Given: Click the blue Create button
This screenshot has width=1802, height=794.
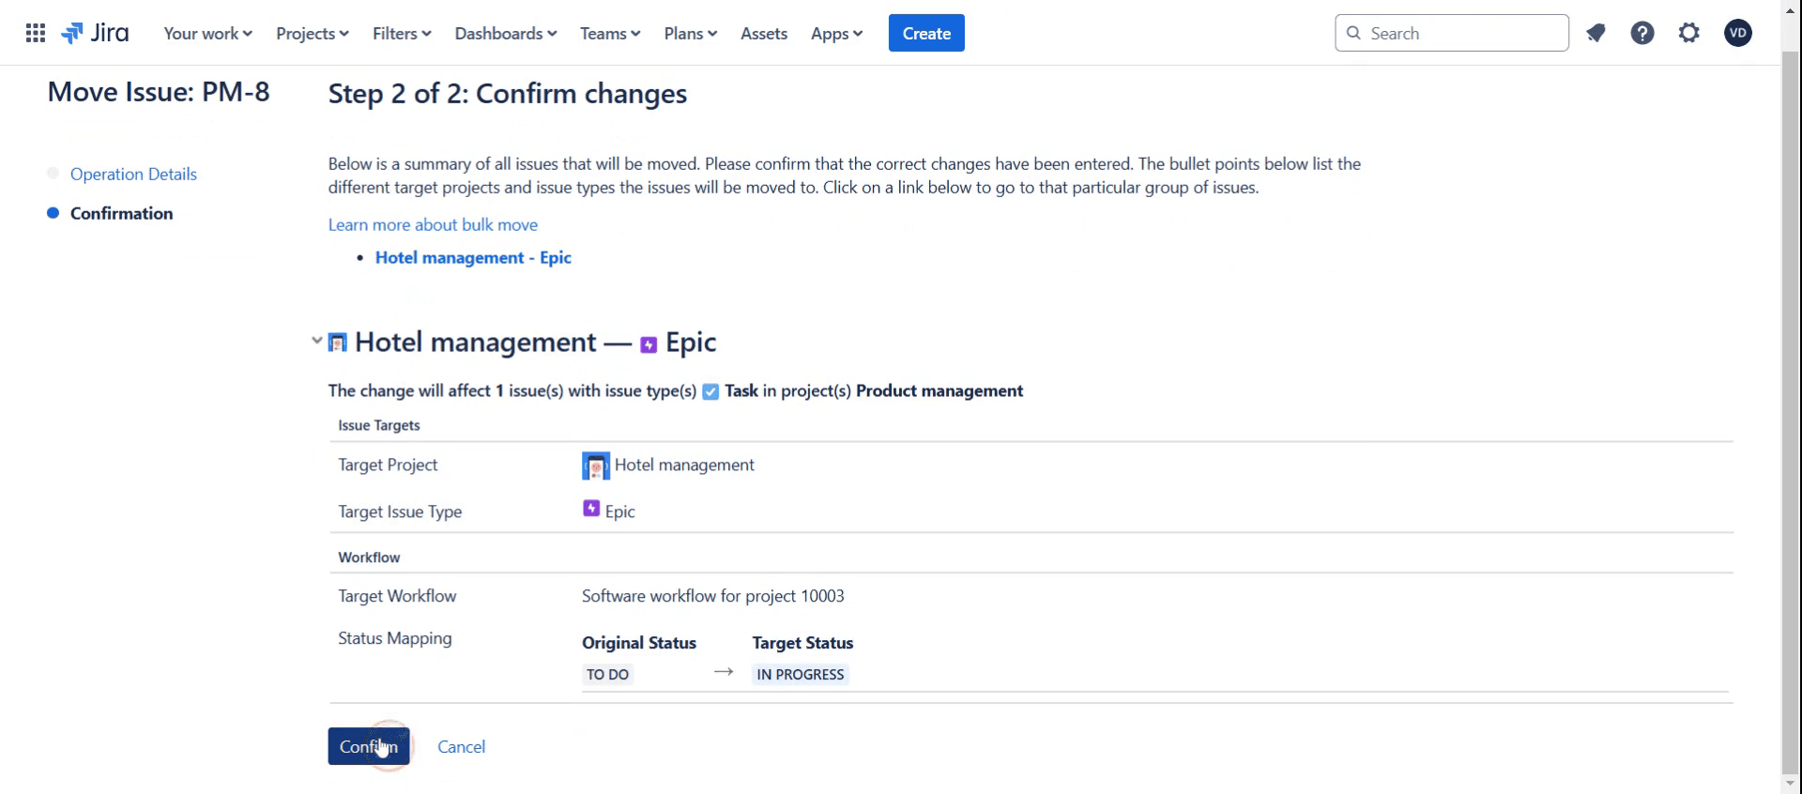Looking at the screenshot, I should [x=926, y=34].
